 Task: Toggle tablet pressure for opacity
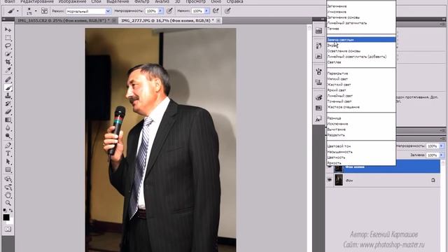[x=169, y=11]
